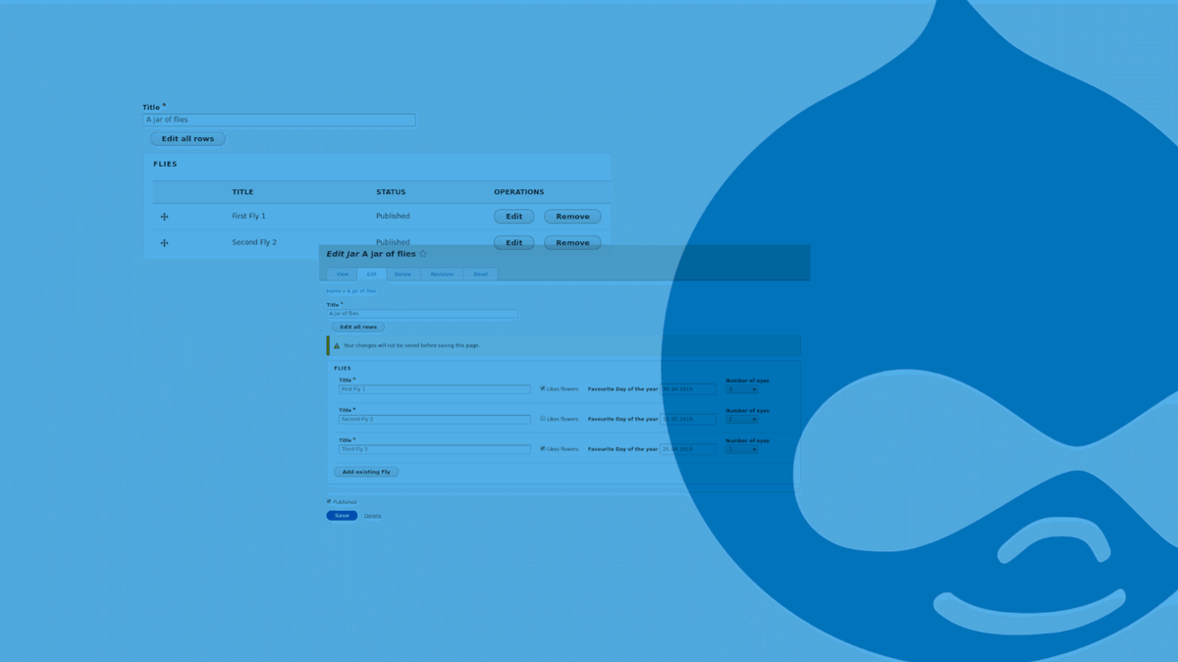This screenshot has height=662, width=1178.
Task: Click Edit all rows in the upper form
Action: [x=187, y=139]
